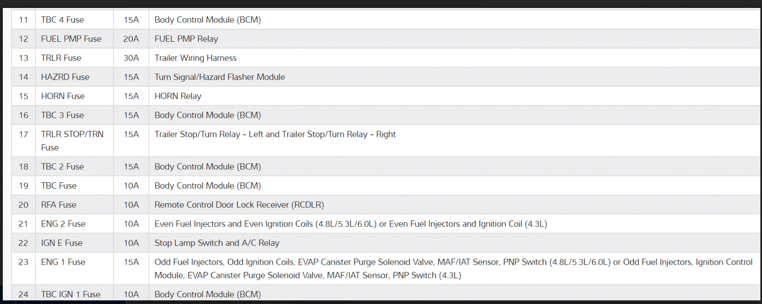
Task: Click the ENG 2 Fuse name cell
Action: pyautogui.click(x=63, y=224)
